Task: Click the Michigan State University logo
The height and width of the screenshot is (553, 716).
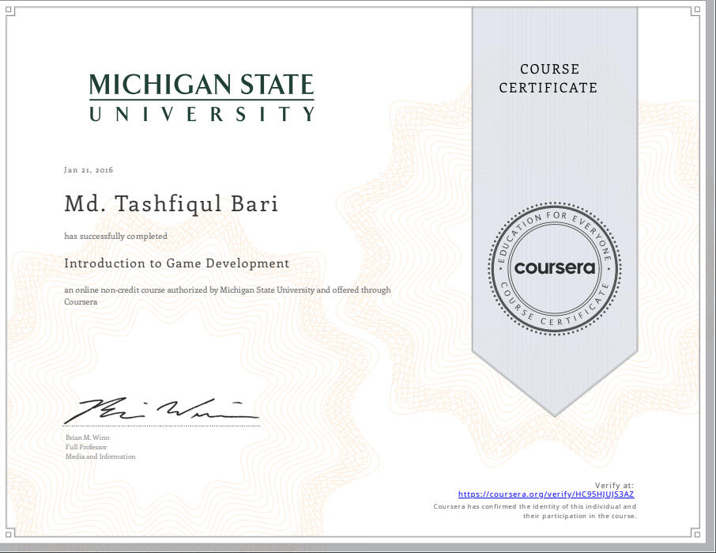Action: pos(202,97)
